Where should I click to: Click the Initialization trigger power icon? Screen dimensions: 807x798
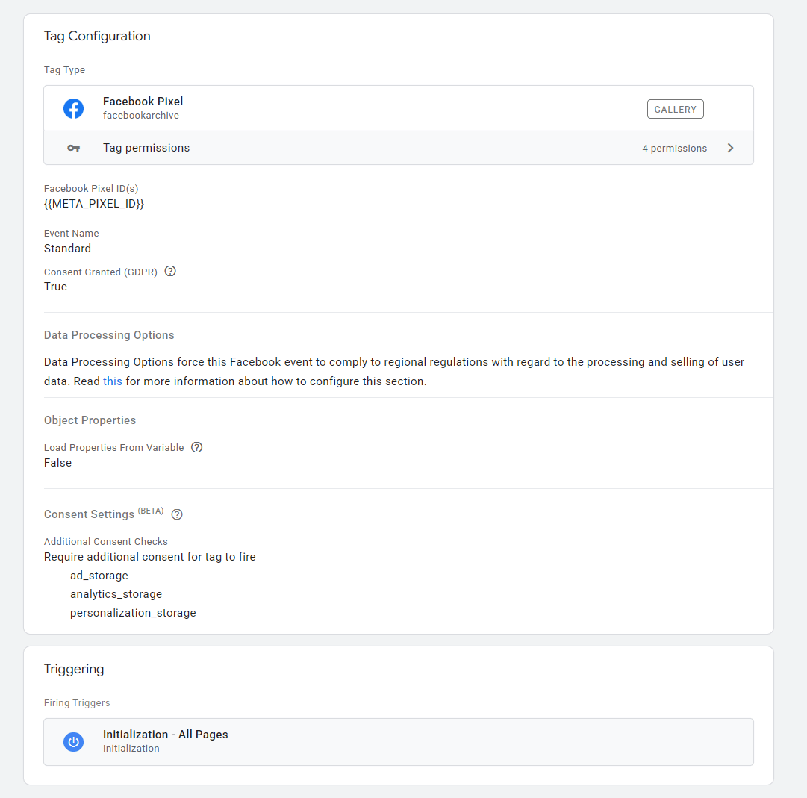(x=73, y=741)
